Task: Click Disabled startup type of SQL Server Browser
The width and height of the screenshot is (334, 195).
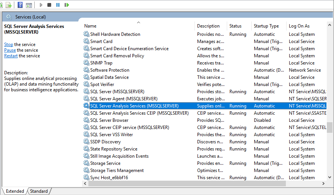Action: tap(262, 120)
